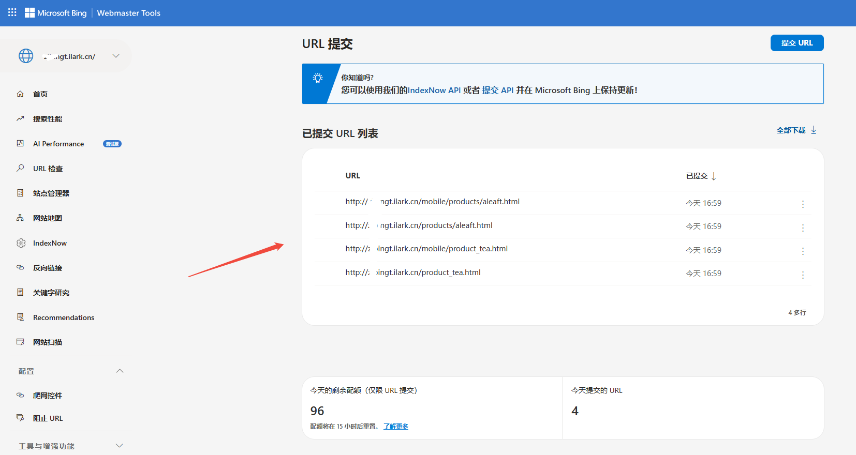Image resolution: width=856 pixels, height=455 pixels.
Task: Open options for mobile/product_tea.html row
Action: (803, 251)
